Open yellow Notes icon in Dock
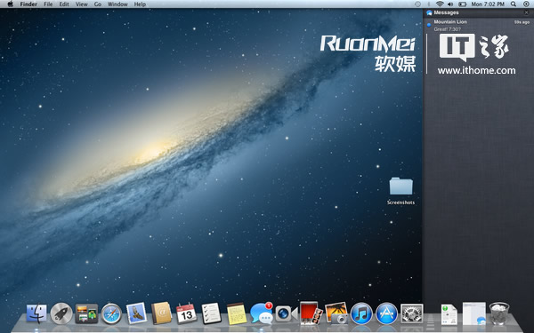 pyautogui.click(x=237, y=313)
